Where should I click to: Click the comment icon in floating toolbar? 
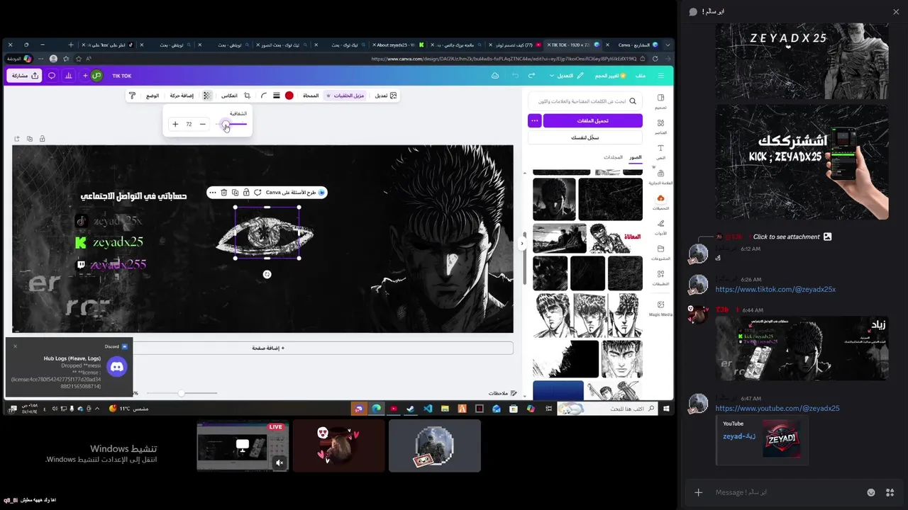coord(258,192)
